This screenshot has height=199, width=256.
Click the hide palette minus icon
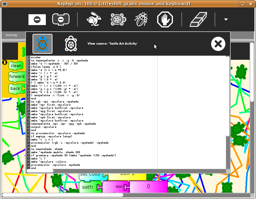[37, 20]
